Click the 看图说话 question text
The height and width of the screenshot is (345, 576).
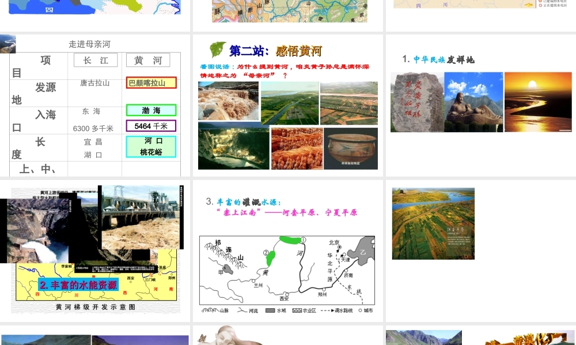tap(285, 71)
